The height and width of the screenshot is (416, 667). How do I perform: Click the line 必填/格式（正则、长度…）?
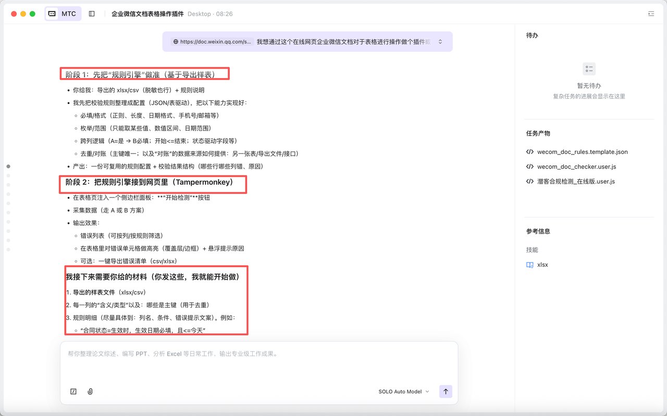[x=150, y=115]
